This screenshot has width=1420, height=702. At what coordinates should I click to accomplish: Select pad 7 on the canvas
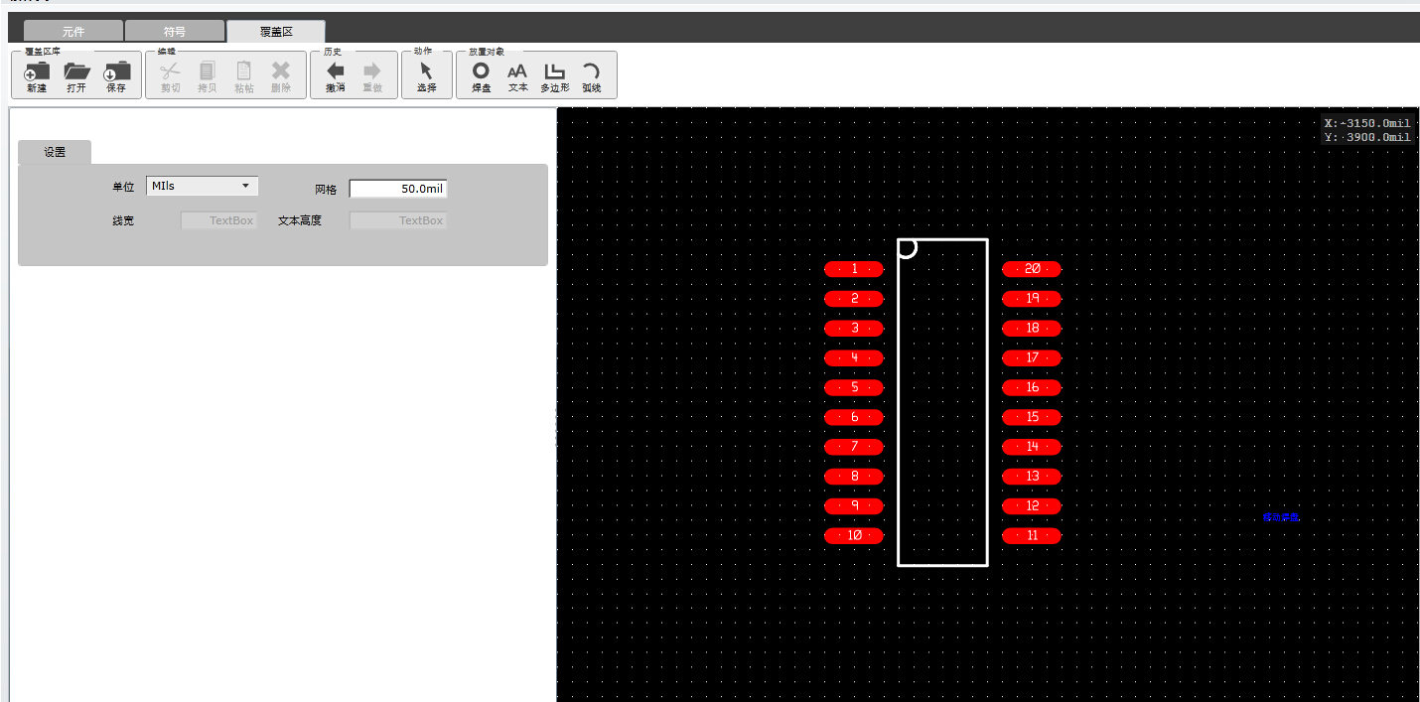854,447
